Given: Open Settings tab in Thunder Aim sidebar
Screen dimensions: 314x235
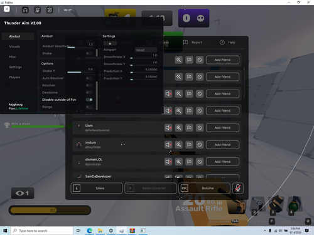Looking at the screenshot, I should [x=15, y=67].
